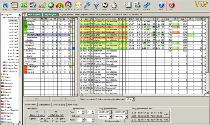Click the Hide leagues button
Image resolution: width=210 pixels, height=125 pixels.
pos(34,14)
